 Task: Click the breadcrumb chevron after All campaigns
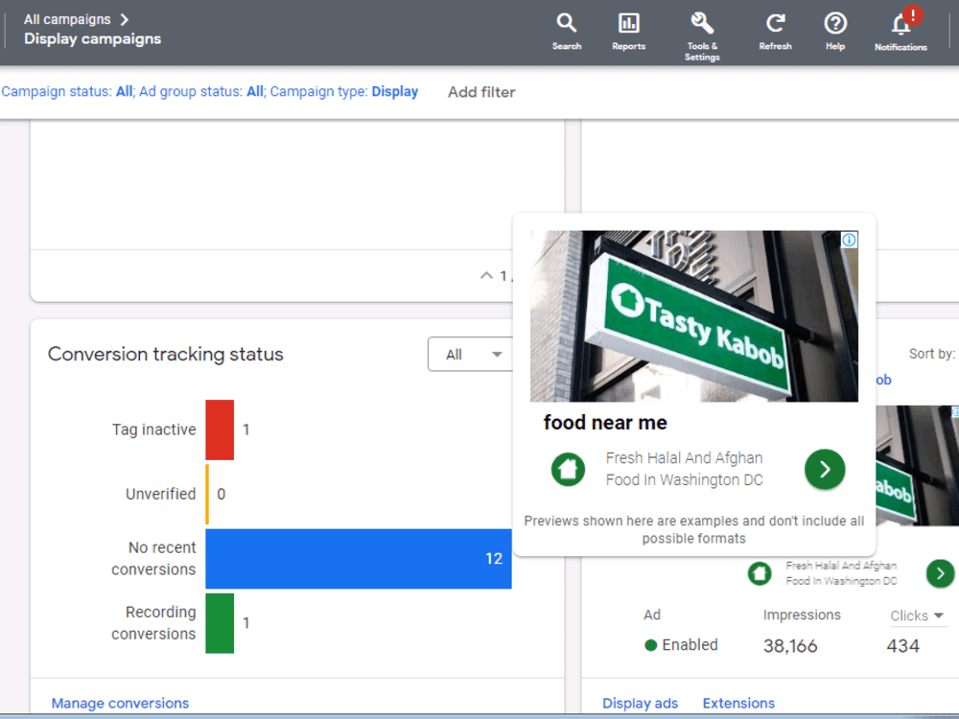(x=125, y=19)
